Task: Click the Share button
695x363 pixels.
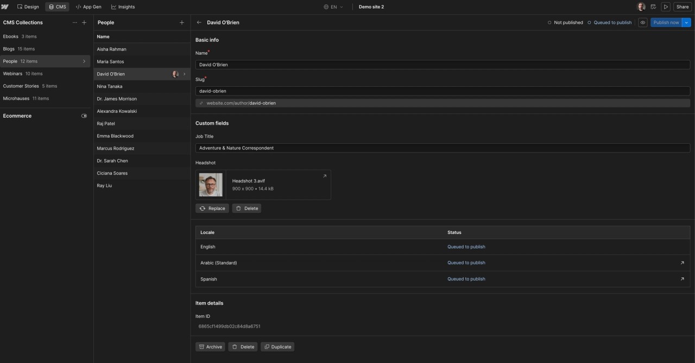Action: coord(683,7)
